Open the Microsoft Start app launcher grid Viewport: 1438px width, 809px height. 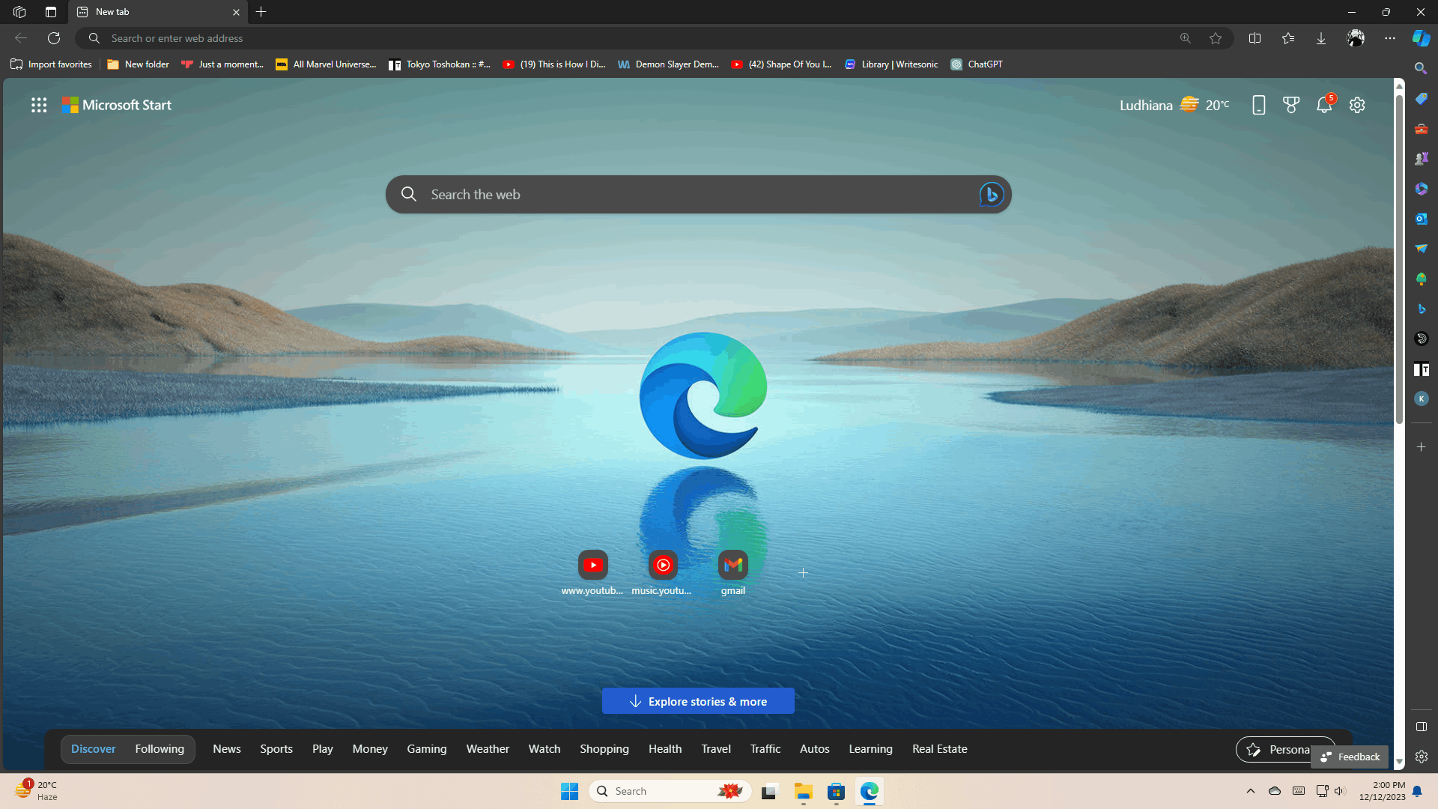pos(39,105)
